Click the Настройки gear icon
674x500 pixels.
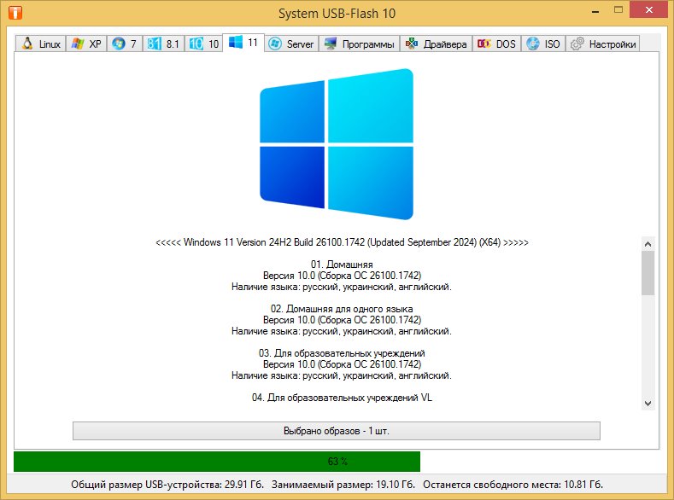(577, 44)
